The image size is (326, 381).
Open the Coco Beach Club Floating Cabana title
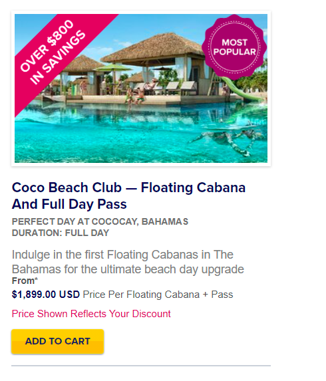pos(128,195)
